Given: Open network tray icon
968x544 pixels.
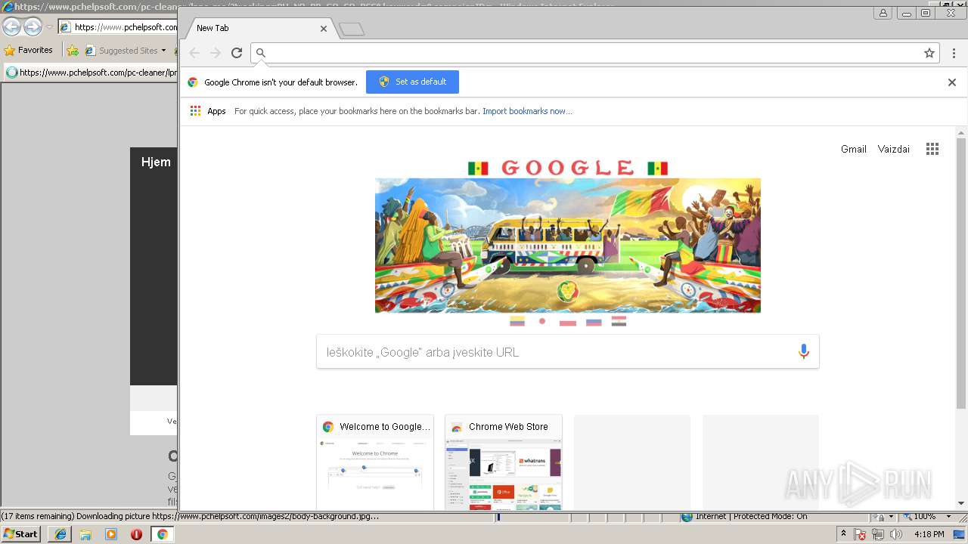Looking at the screenshot, I should tap(878, 534).
